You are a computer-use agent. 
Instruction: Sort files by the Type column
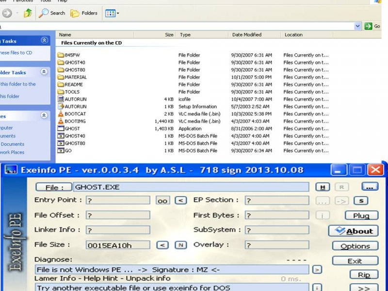(202, 34)
